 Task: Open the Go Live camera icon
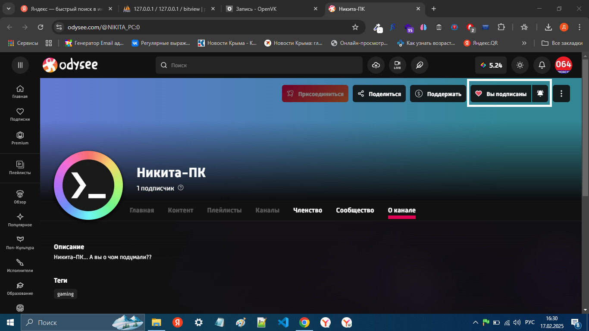click(397, 66)
